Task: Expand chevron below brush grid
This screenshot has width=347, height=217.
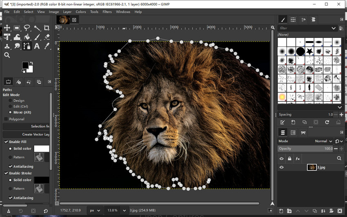Action: (x=340, y=108)
